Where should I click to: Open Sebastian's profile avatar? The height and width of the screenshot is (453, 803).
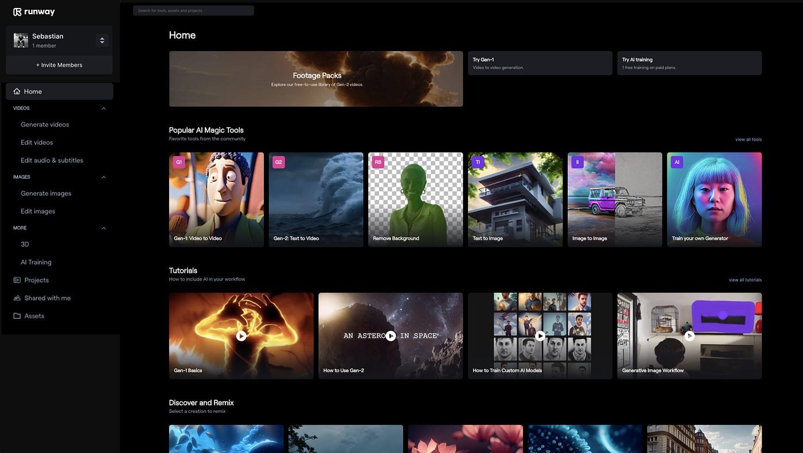coord(21,40)
